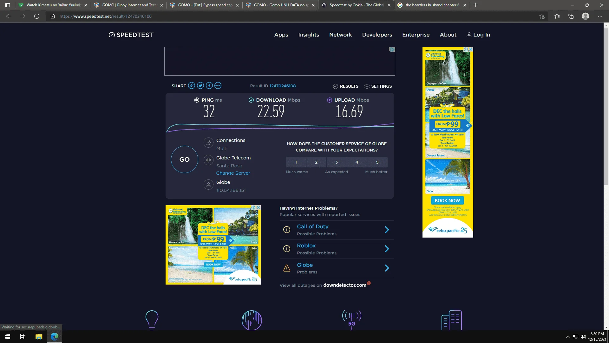Viewport: 609px width, 343px height.
Task: Close the right Cebu Pacific skyscraper ad
Action: [471, 49]
